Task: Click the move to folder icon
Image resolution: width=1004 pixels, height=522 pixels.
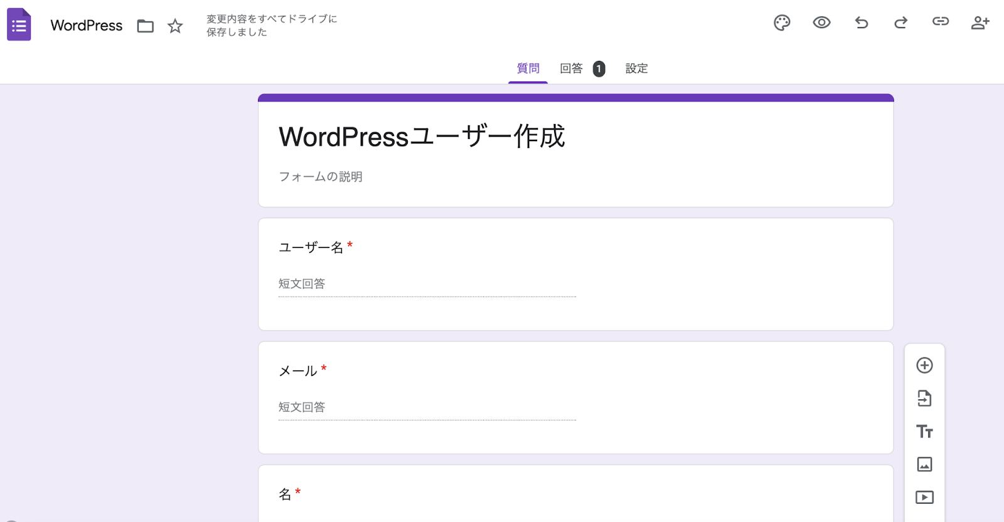Action: [146, 26]
